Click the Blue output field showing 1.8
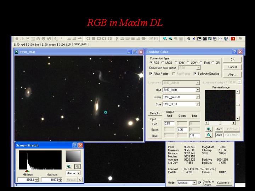255x191 pixels. [195, 135]
